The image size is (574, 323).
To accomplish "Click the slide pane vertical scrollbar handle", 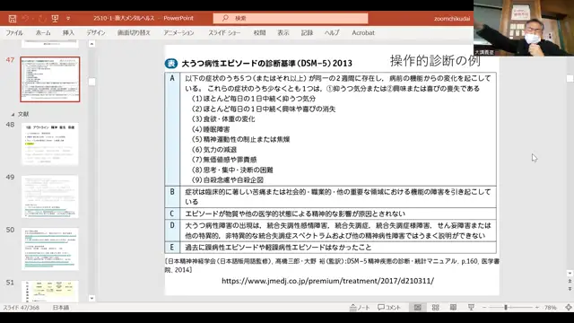I will (570, 79).
